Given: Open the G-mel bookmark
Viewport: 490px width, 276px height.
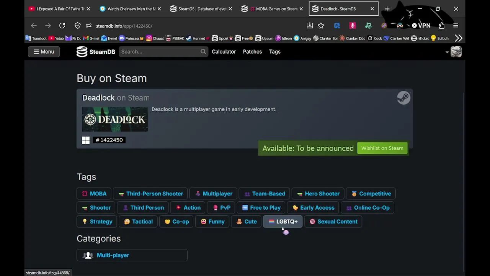Looking at the screenshot, I should (91, 38).
